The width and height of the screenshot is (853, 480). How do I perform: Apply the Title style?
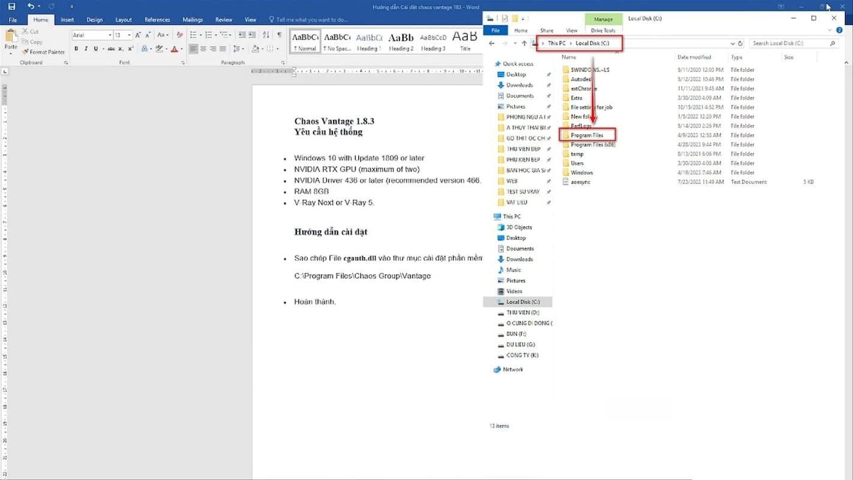tap(465, 41)
